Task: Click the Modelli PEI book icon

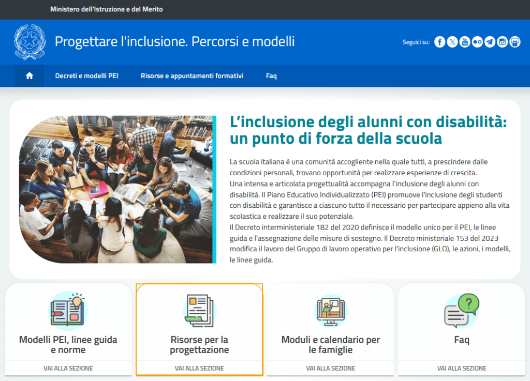Action: (x=68, y=310)
